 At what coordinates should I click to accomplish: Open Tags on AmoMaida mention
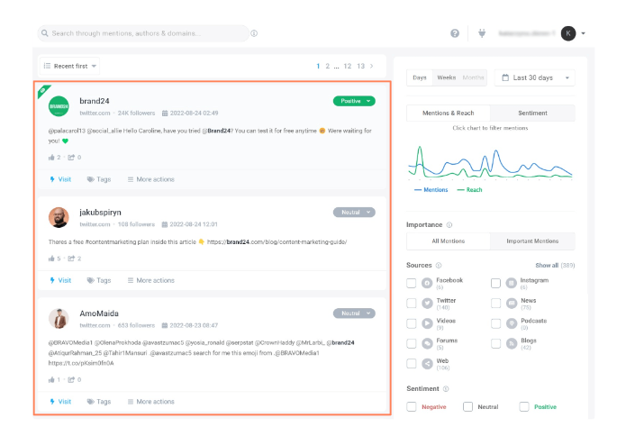(x=99, y=402)
